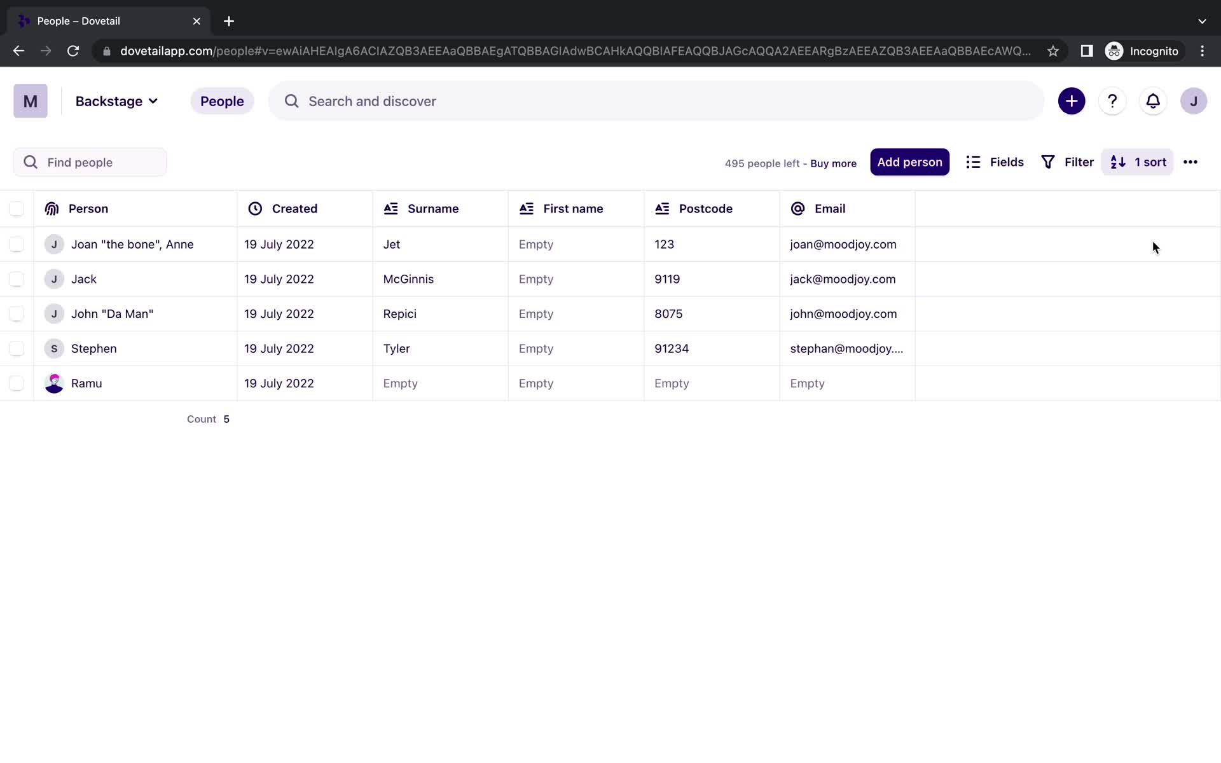Screen dimensions: 1221x763
Task: Click the People navigation icon
Action: (223, 101)
